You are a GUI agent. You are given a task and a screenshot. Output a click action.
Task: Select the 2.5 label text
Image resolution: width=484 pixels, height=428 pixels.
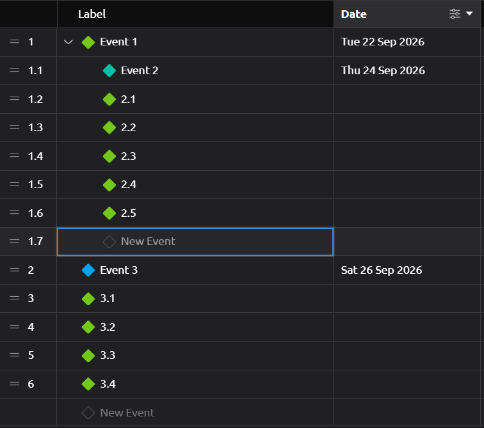pos(129,213)
